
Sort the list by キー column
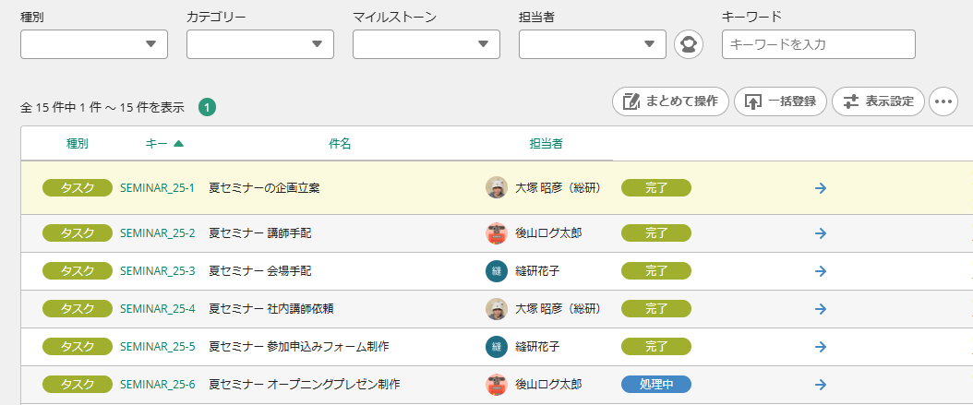tap(164, 144)
